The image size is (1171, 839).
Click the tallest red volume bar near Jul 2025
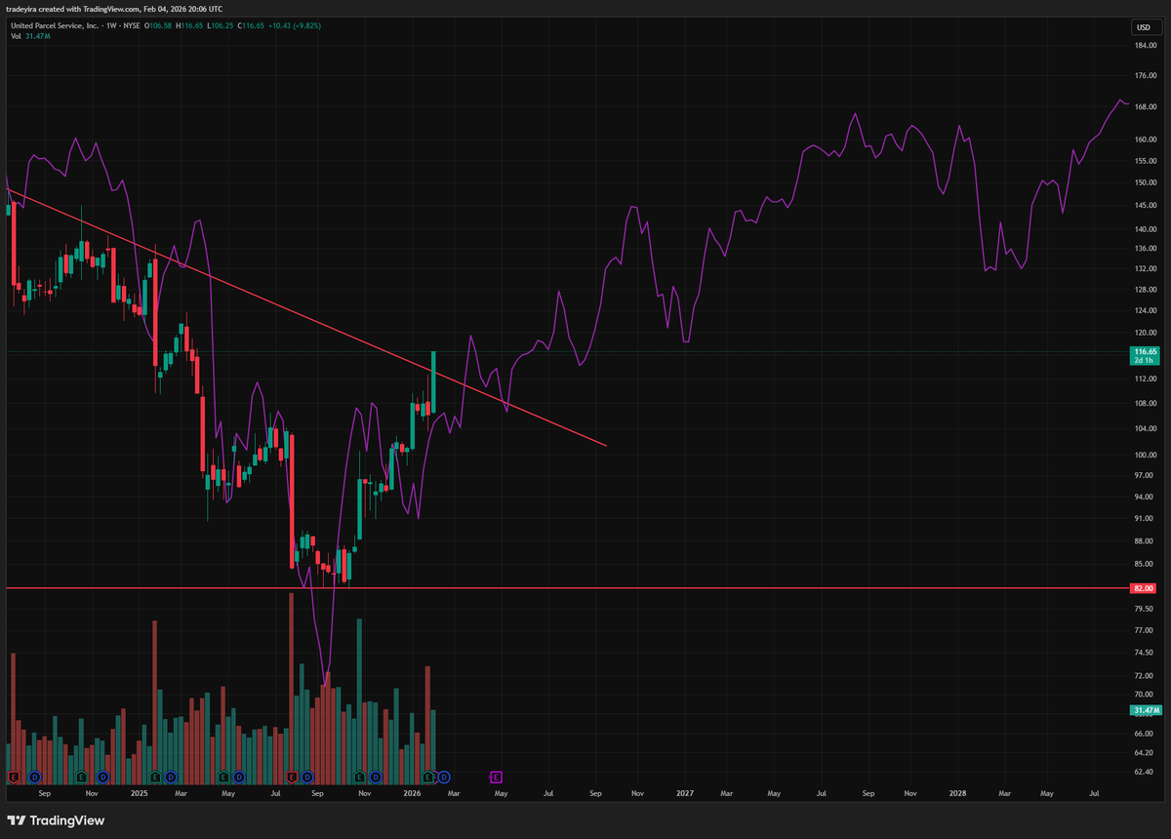[291, 688]
